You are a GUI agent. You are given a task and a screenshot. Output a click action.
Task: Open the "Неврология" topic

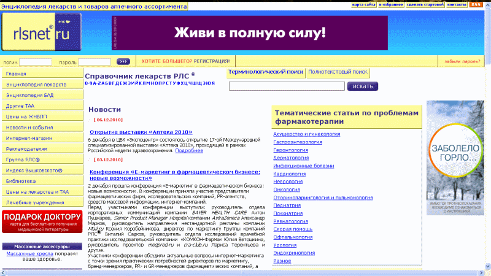pos(288,182)
